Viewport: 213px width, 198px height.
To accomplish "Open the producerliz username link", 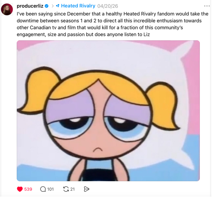I will click(30, 6).
